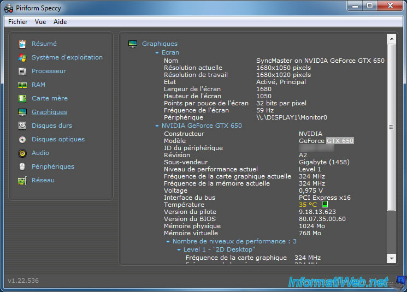The width and height of the screenshot is (407, 292).
Task: Click the RAM module icon
Action: pos(22,85)
